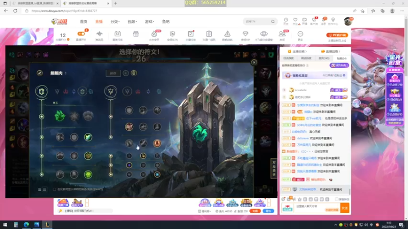The width and height of the screenshot is (408, 229).
Task: Close the rune selection overlay
Action: tap(254, 62)
